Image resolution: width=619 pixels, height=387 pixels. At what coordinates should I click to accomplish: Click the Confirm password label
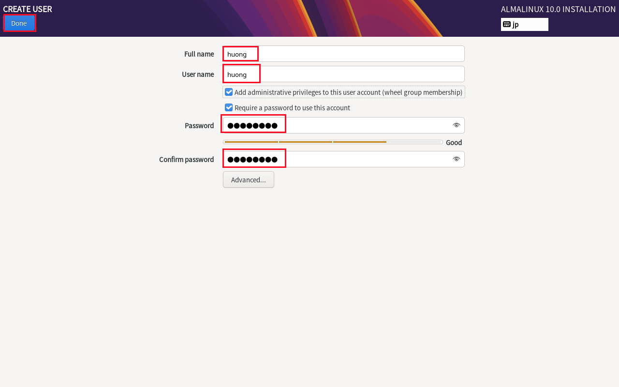click(187, 159)
